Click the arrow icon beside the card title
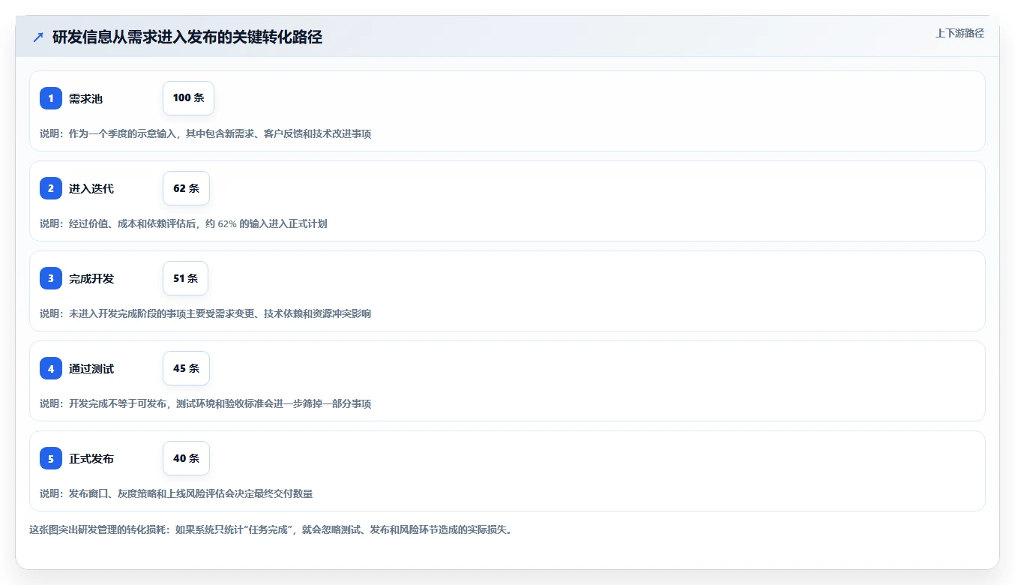Screen dimensions: 1015x585 click(x=38, y=37)
